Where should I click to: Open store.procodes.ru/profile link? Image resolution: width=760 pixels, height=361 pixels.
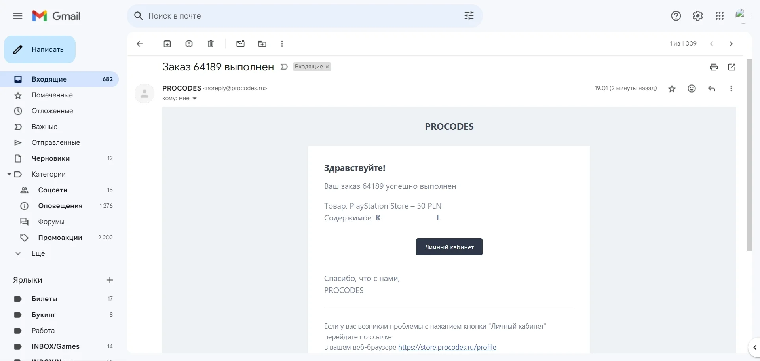[447, 347]
